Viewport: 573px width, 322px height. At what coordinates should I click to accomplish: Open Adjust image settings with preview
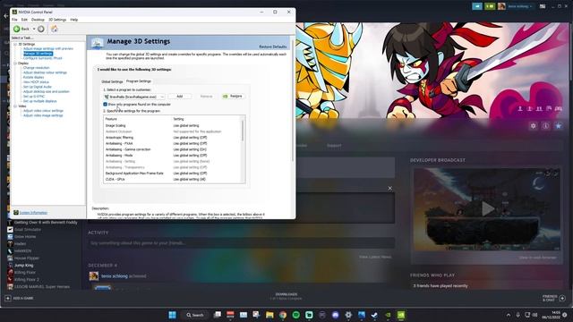[x=48, y=48]
